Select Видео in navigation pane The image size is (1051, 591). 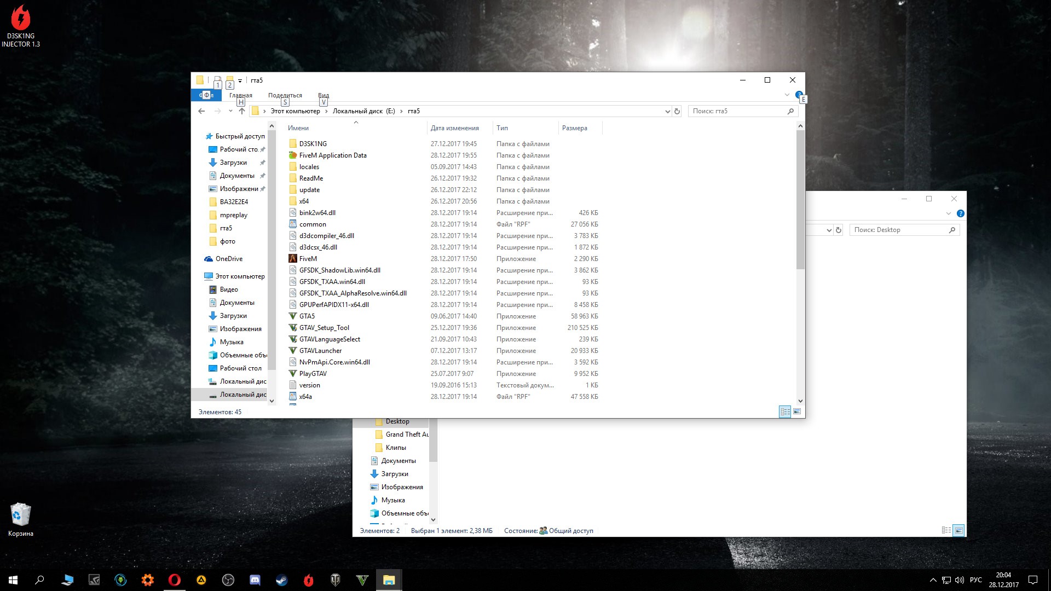(229, 289)
